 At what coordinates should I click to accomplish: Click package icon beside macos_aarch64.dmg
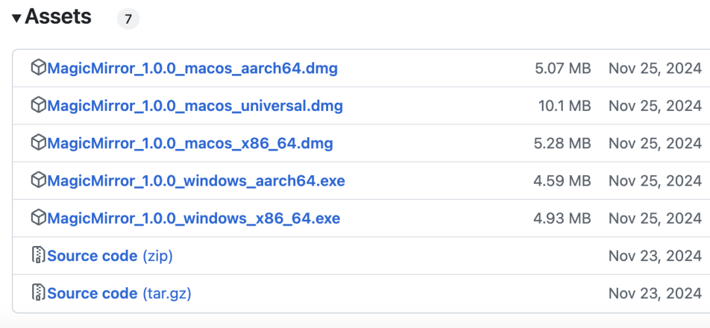pyautogui.click(x=39, y=68)
